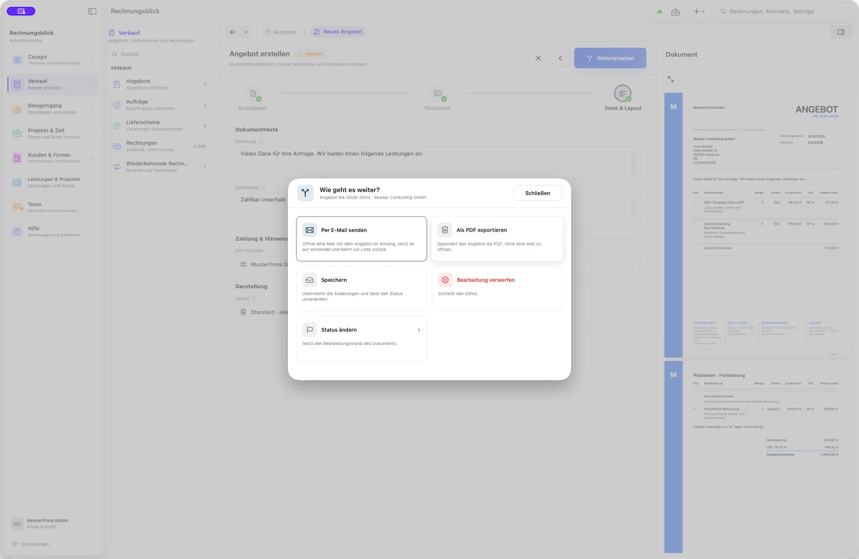Image resolution: width=859 pixels, height=559 pixels.
Task: Open Musterfirma GmbH profile entry
Action: (x=53, y=523)
